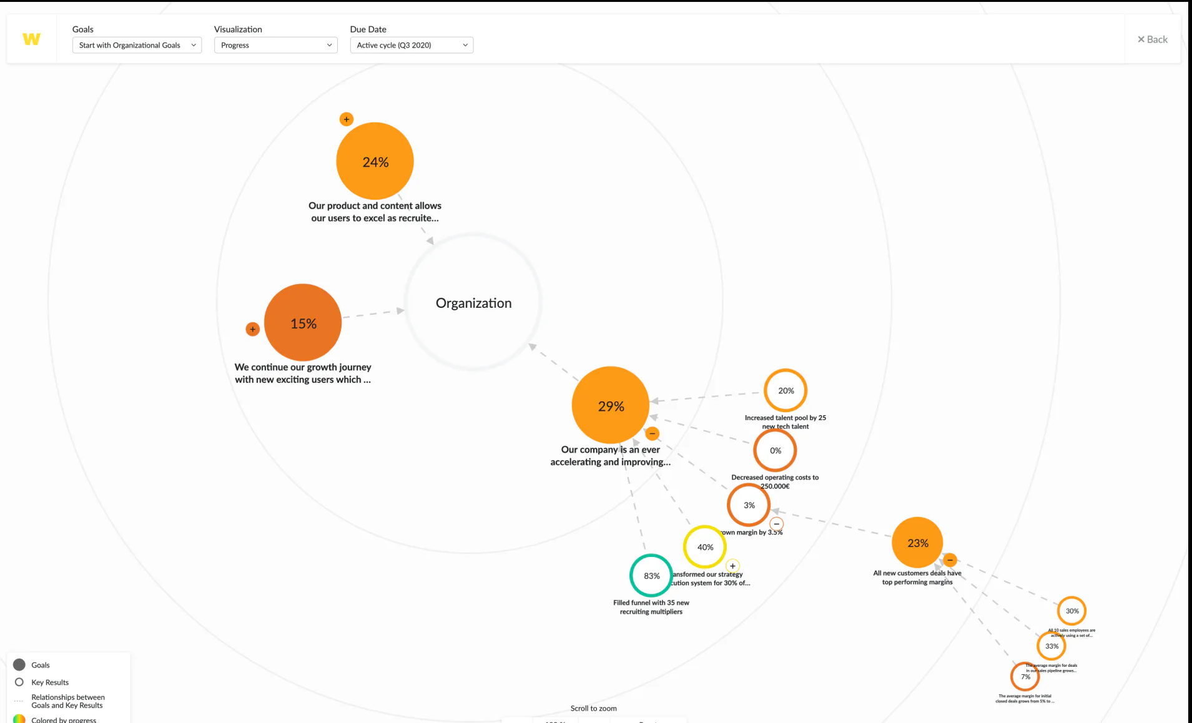The height and width of the screenshot is (723, 1192).
Task: Click 'Increased talent pool by 25' label
Action: 786,422
